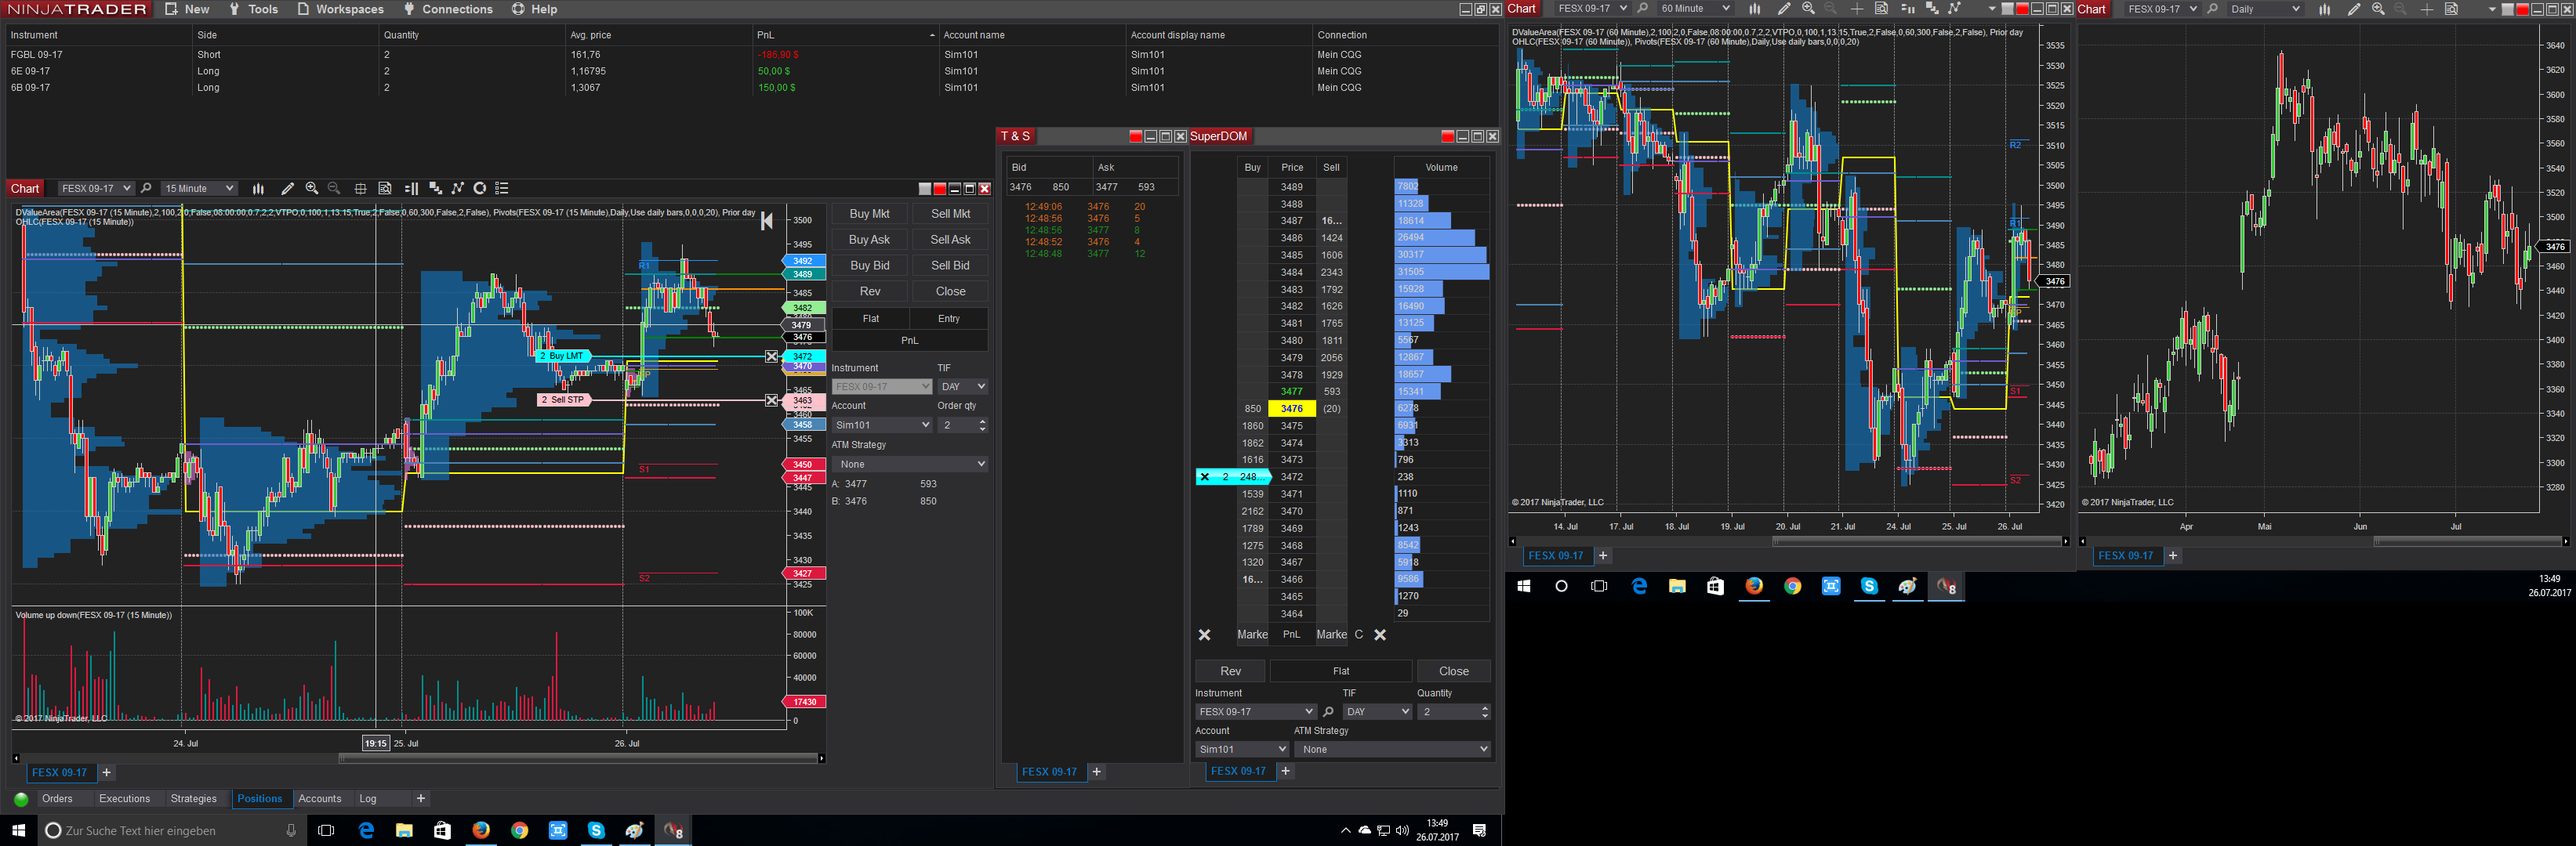The height and width of the screenshot is (846, 2576).
Task: Open the Workspaces menu
Action: pyautogui.click(x=340, y=9)
